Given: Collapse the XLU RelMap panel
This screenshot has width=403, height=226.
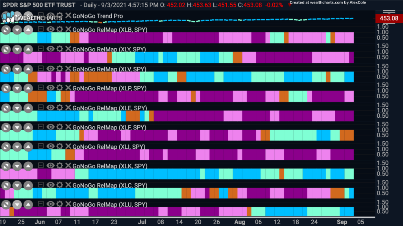Looking at the screenshot, I should click(41, 204).
